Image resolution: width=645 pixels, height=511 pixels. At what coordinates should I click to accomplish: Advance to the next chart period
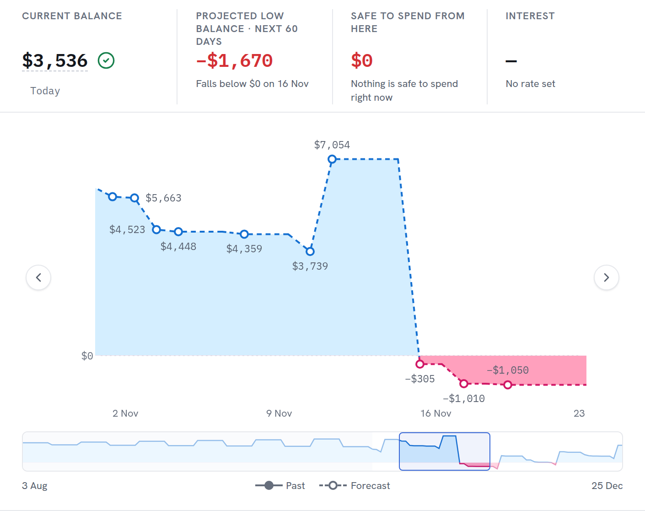click(607, 277)
